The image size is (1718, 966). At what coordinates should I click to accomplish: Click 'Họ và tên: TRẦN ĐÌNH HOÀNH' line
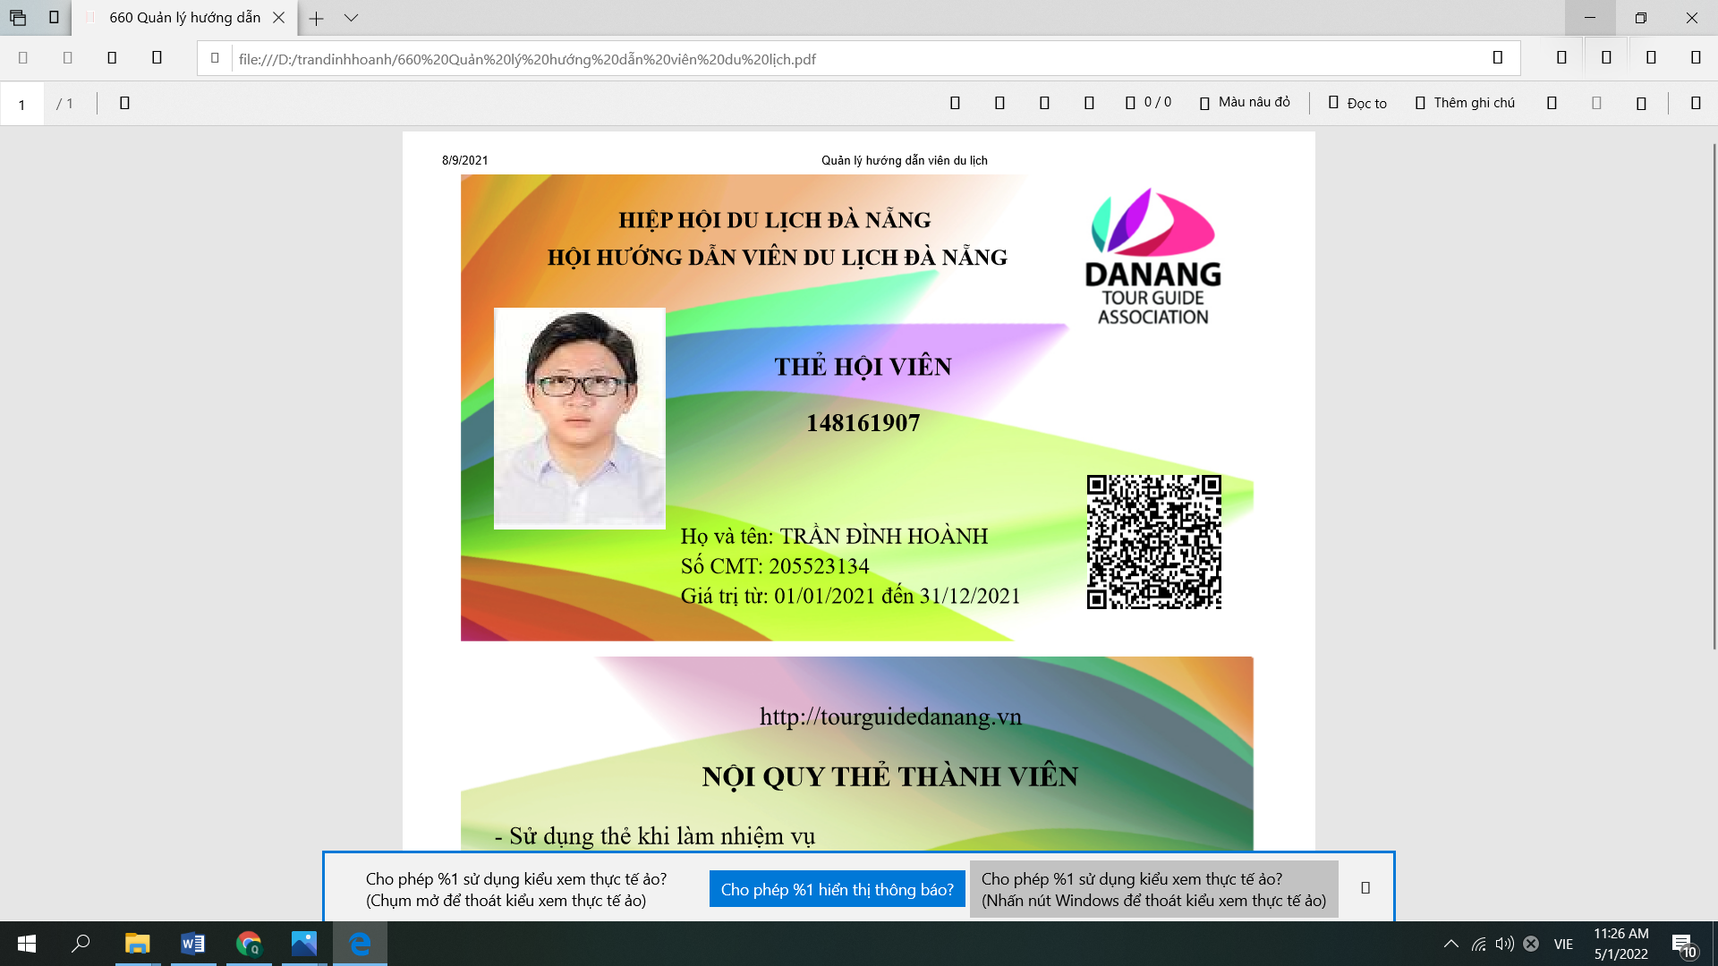(834, 537)
